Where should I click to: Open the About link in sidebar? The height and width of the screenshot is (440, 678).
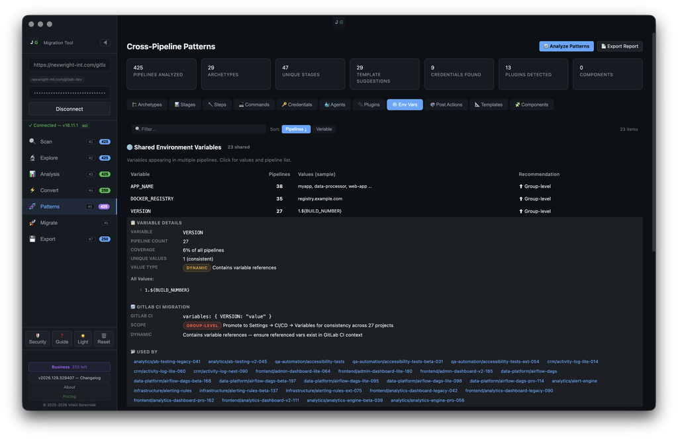coord(69,387)
